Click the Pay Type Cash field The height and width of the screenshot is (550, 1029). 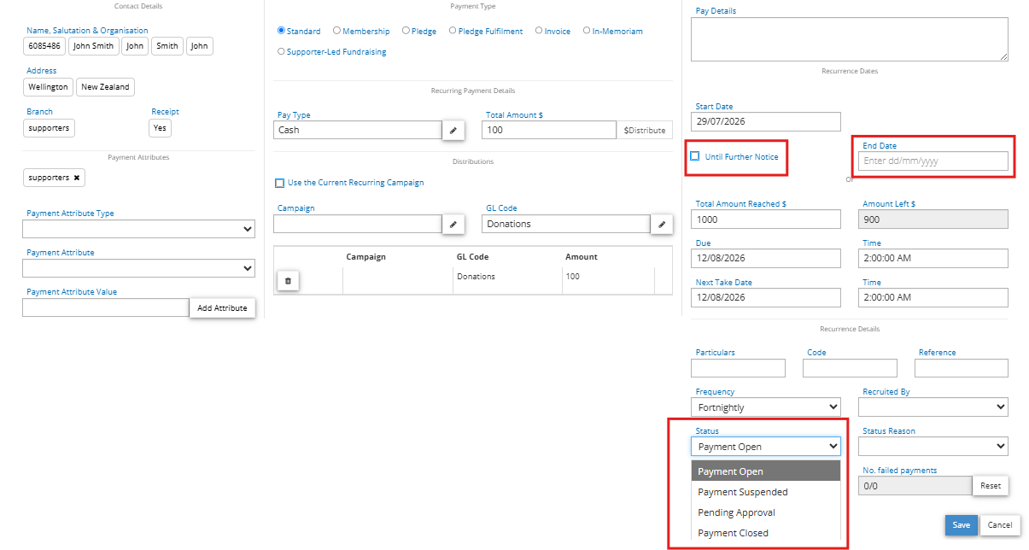358,130
